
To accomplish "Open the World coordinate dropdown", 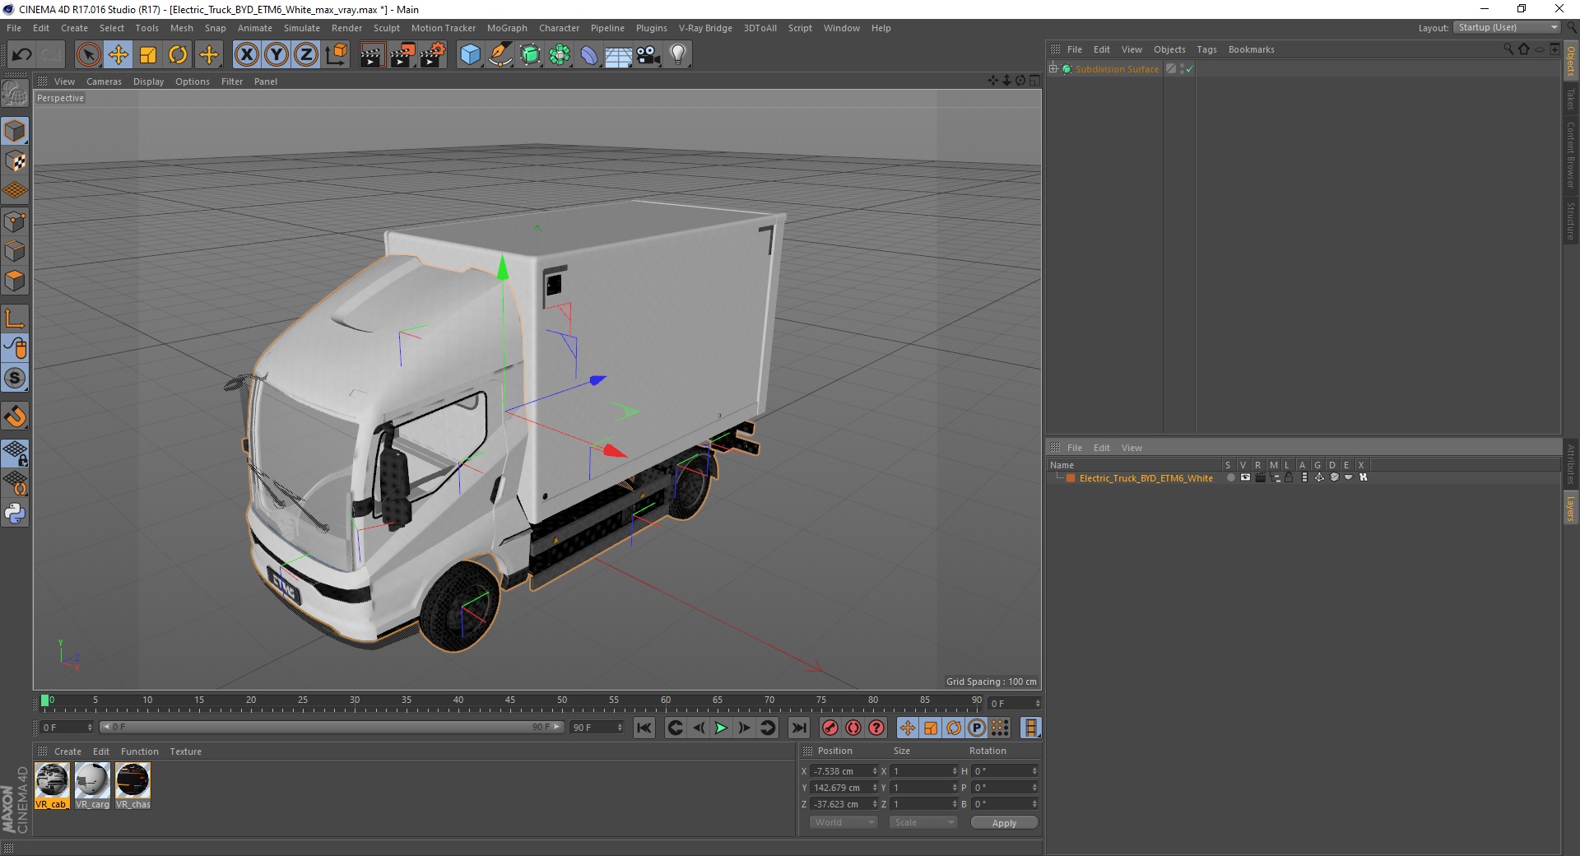I will tap(843, 822).
